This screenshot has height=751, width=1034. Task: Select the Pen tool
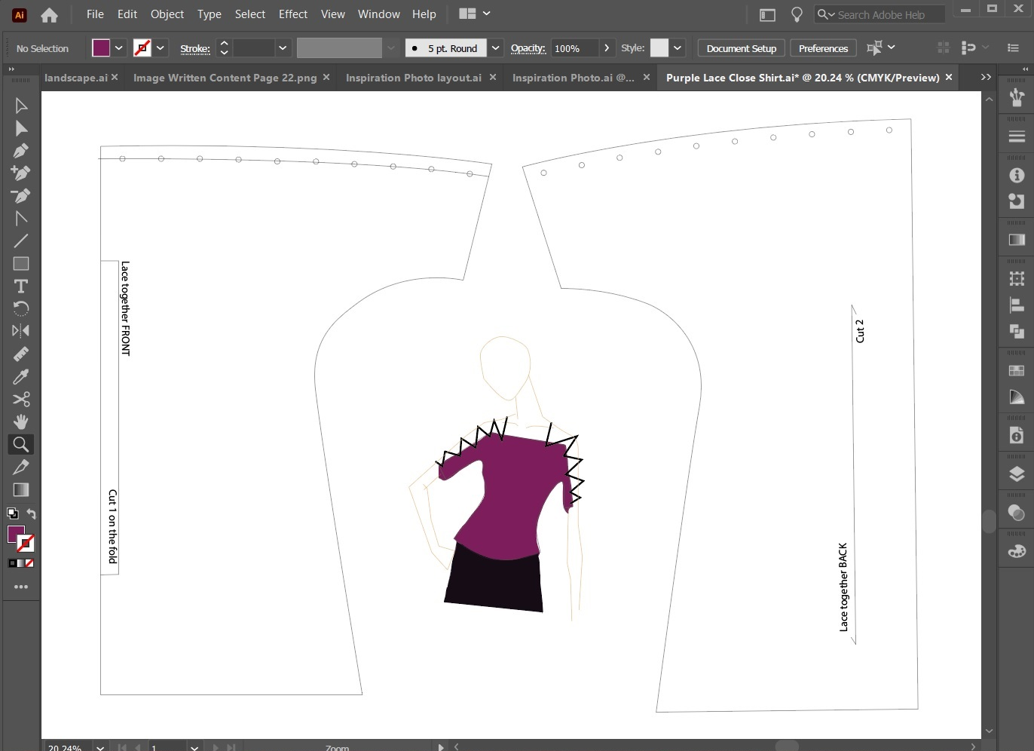(x=21, y=151)
